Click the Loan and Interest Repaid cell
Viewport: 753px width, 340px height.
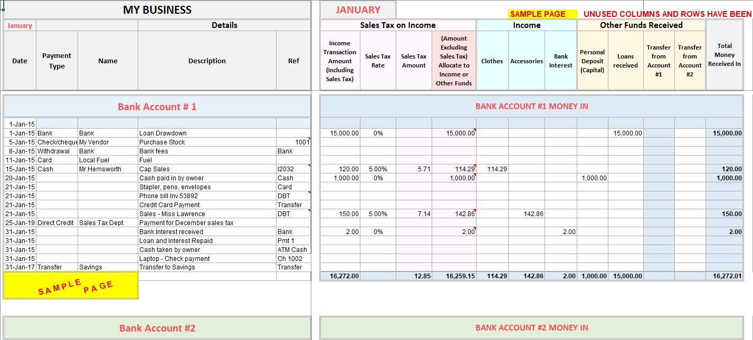tap(207, 241)
